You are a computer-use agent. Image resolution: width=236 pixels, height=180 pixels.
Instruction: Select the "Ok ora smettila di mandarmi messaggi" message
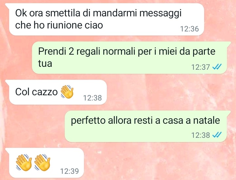click(105, 19)
